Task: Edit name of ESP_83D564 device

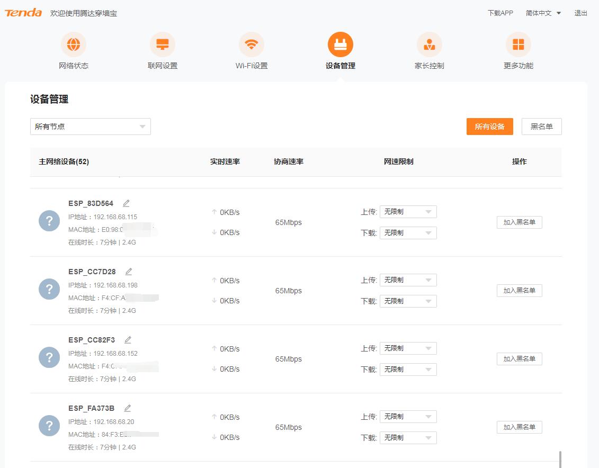Action: coord(126,203)
